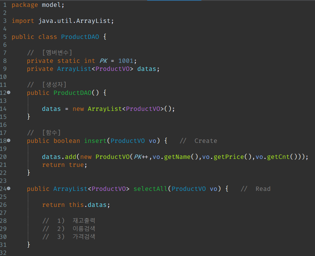The width and height of the screenshot is (315, 256).
Task: Click the '// Read' comment
Action: point(256,189)
